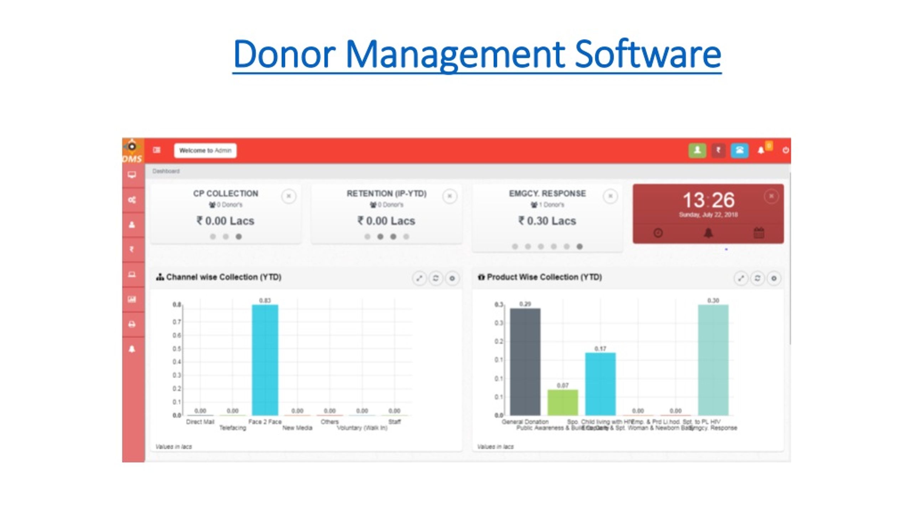Toggle the sidebar with the hamburger icon
This screenshot has height=513, width=912.
156,150
